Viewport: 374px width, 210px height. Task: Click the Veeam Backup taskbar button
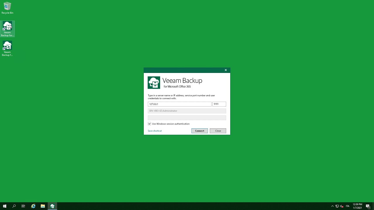pos(52,206)
